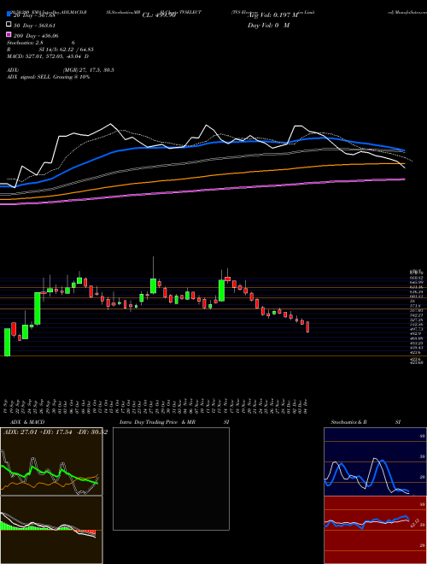This screenshot has height=564, width=427.
Task: Click the '(MGR) 27, 17.5, 30.5' ADX values
Action: click(89, 70)
